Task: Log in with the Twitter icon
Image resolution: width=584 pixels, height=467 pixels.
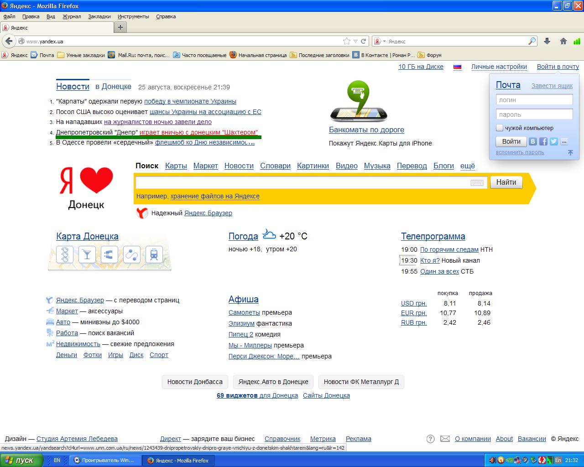Action: click(554, 141)
